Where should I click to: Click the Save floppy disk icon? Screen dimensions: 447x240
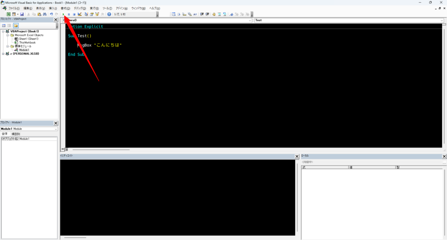[x=22, y=14]
